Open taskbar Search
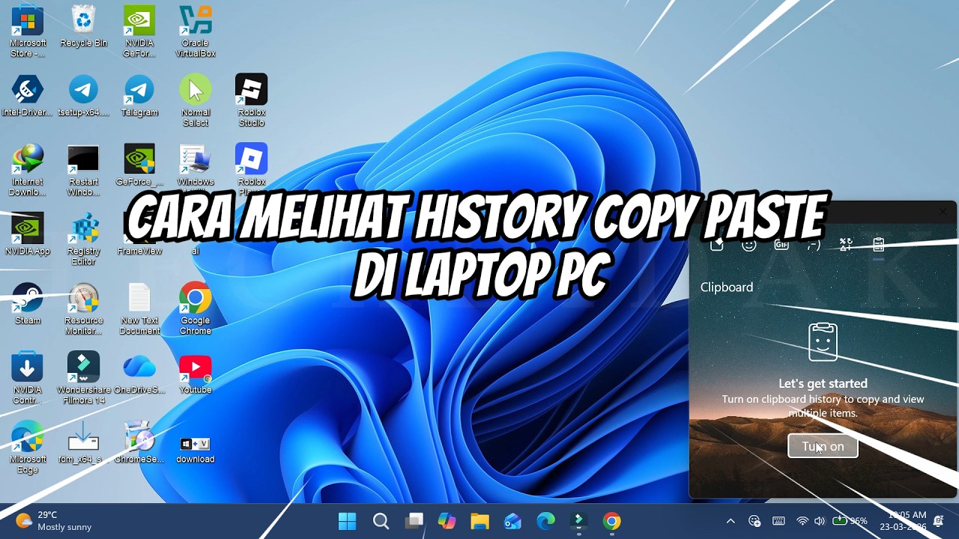959x539 pixels. [381, 521]
